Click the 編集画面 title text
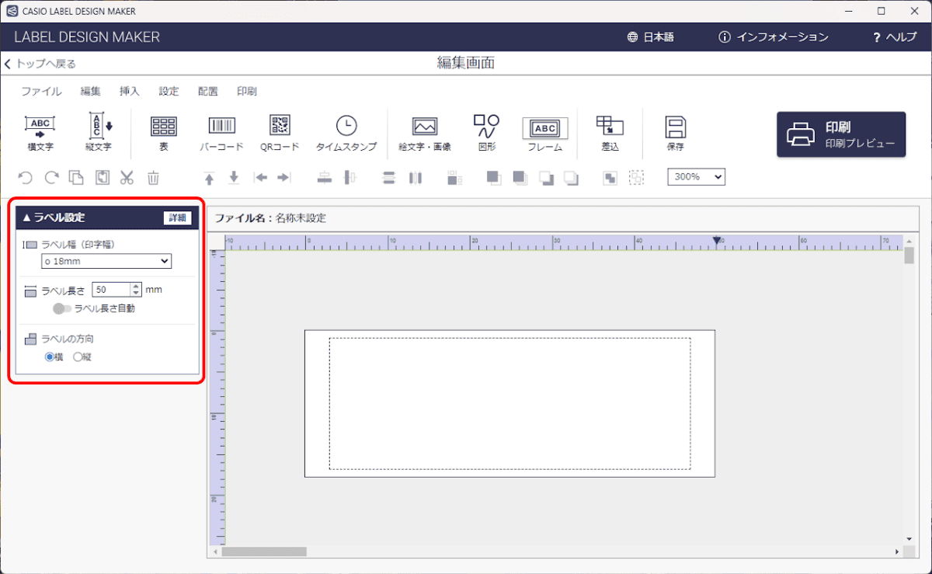The height and width of the screenshot is (574, 932). tap(466, 63)
